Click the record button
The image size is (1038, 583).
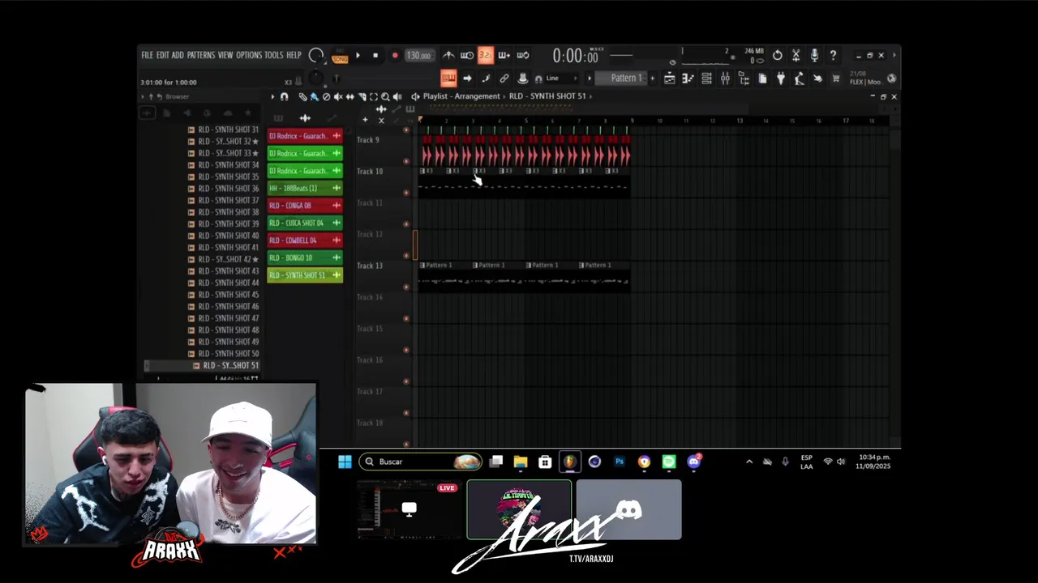[x=395, y=55]
